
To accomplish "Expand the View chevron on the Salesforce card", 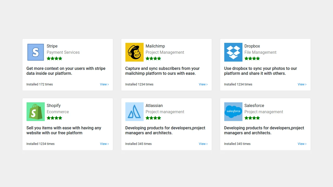I will pyautogui.click(x=306, y=144).
